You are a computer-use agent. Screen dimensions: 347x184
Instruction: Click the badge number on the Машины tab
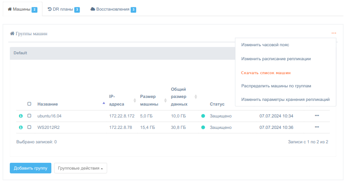[34, 9]
